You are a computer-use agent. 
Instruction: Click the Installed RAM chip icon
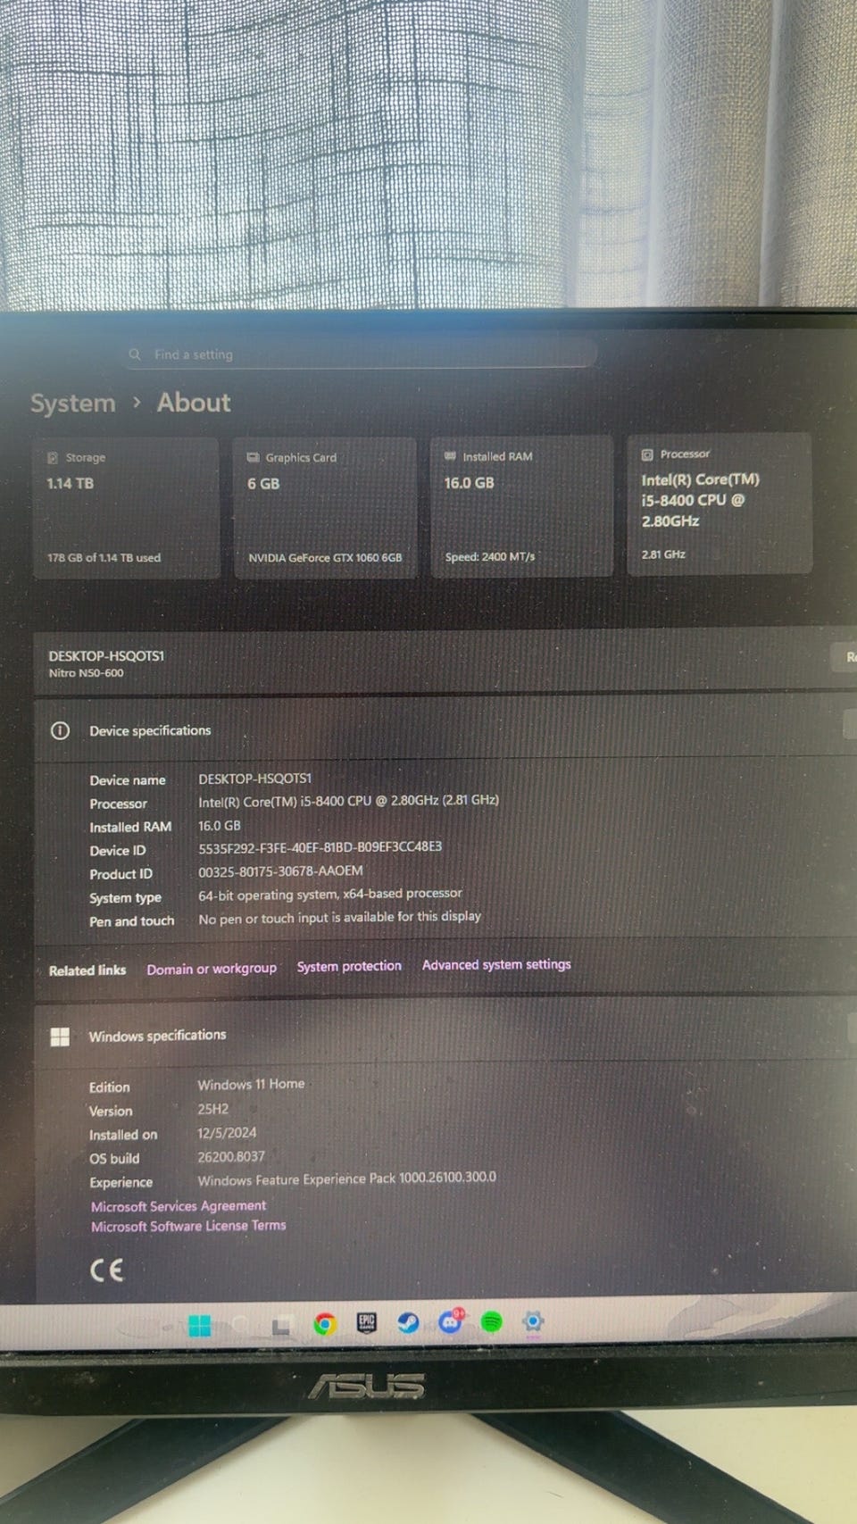[x=451, y=455]
